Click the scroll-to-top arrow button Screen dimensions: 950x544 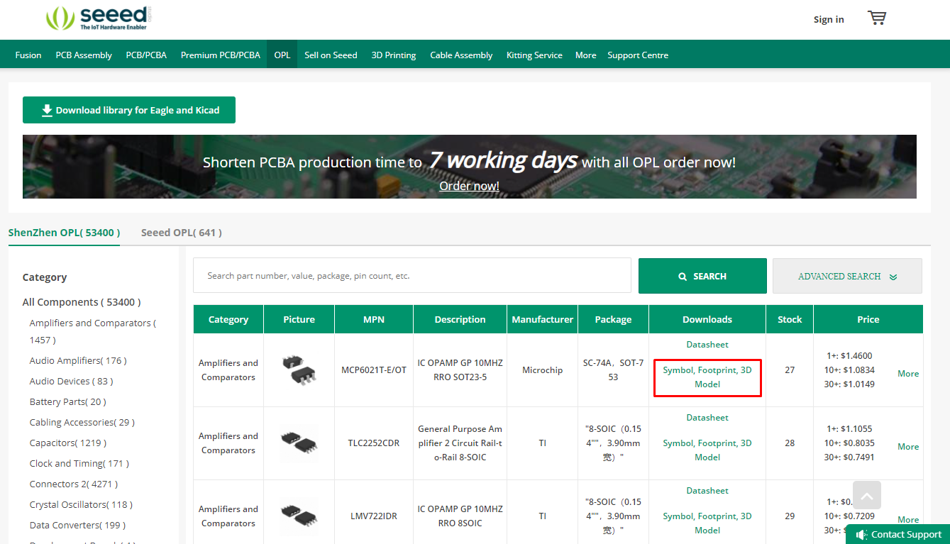click(x=867, y=495)
